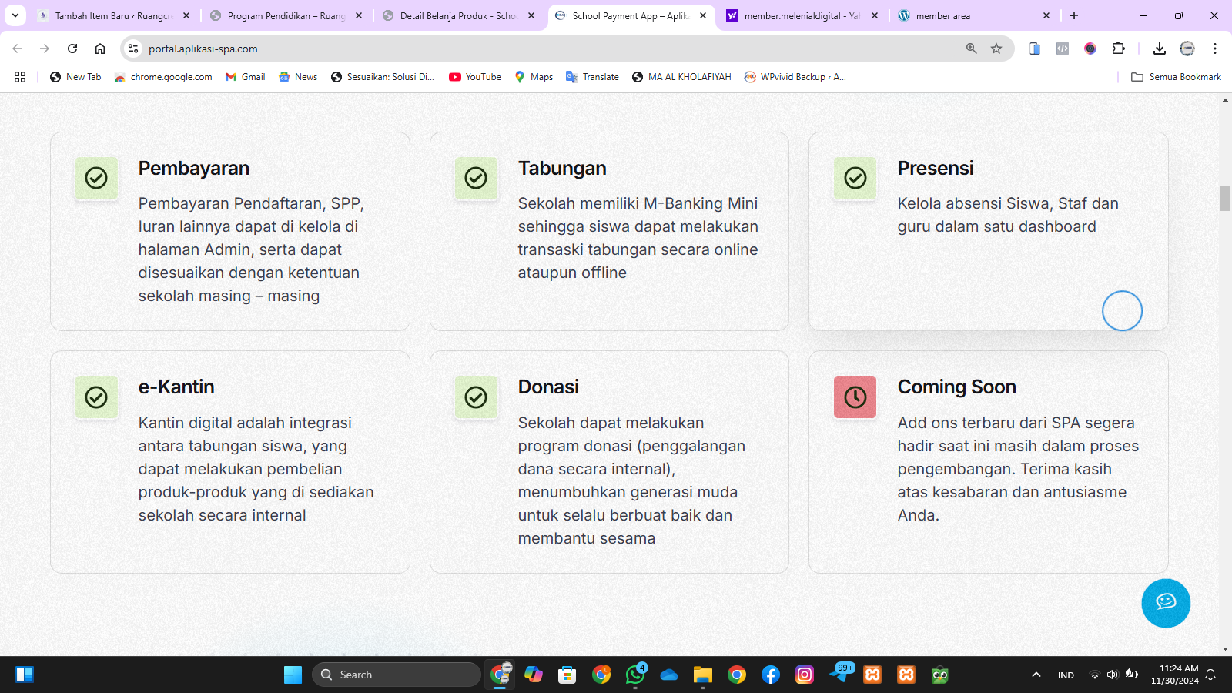Click the address bar URL field
This screenshot has height=693, width=1232.
pyautogui.click(x=539, y=49)
